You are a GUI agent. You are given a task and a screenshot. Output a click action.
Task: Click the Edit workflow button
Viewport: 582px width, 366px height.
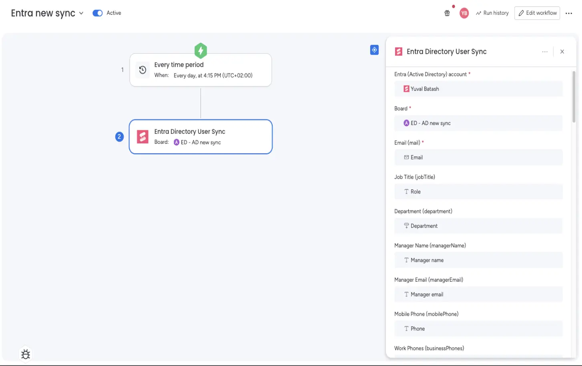coord(537,13)
